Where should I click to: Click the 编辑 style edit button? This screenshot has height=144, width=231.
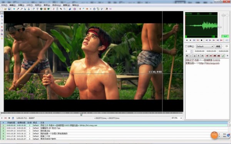(218, 46)
